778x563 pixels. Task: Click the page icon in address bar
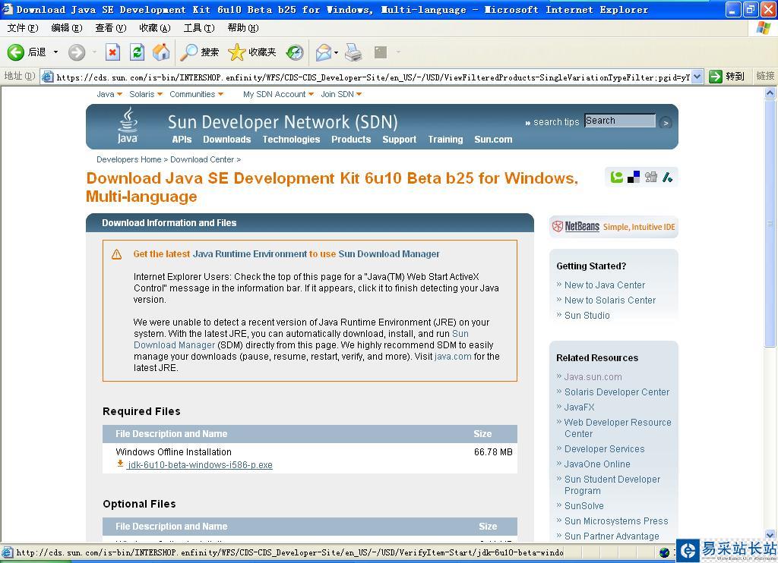pos(48,77)
